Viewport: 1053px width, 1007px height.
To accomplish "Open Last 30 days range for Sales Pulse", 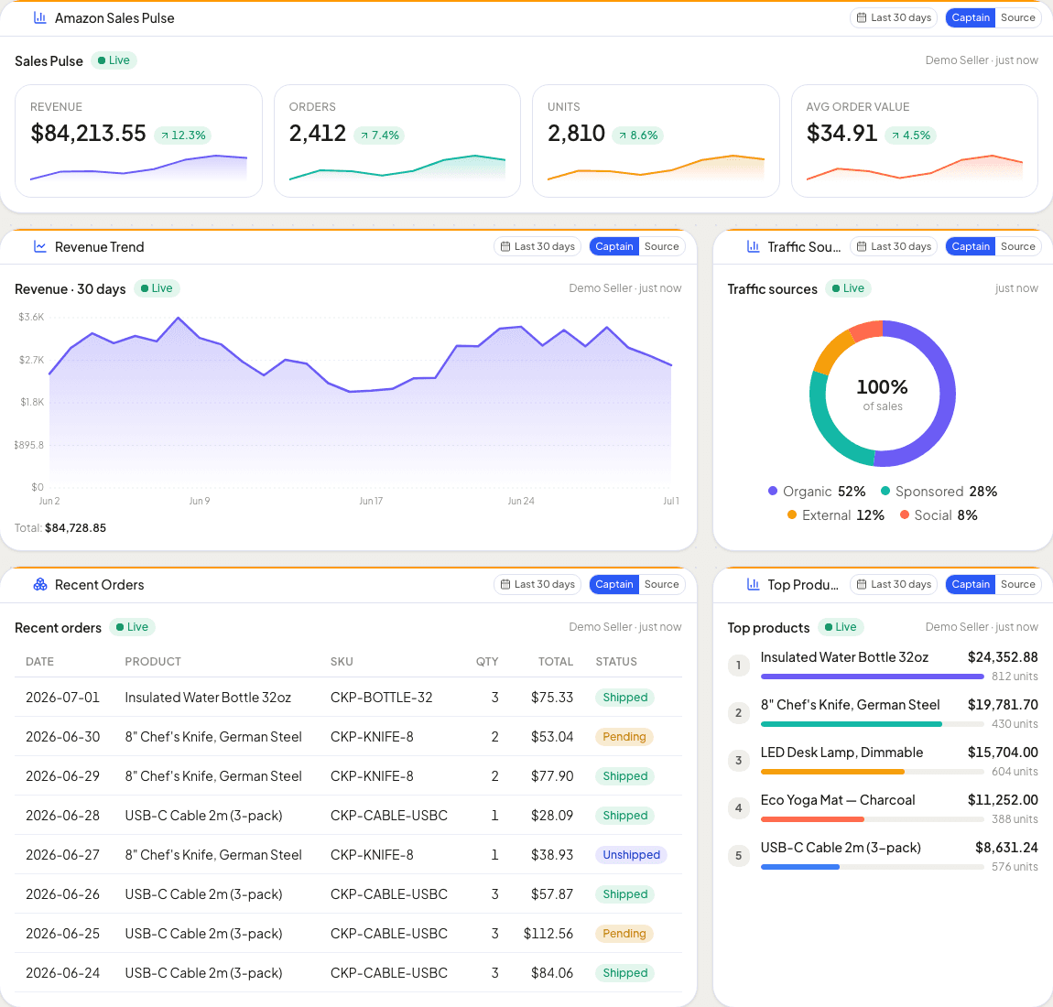I will (x=894, y=17).
